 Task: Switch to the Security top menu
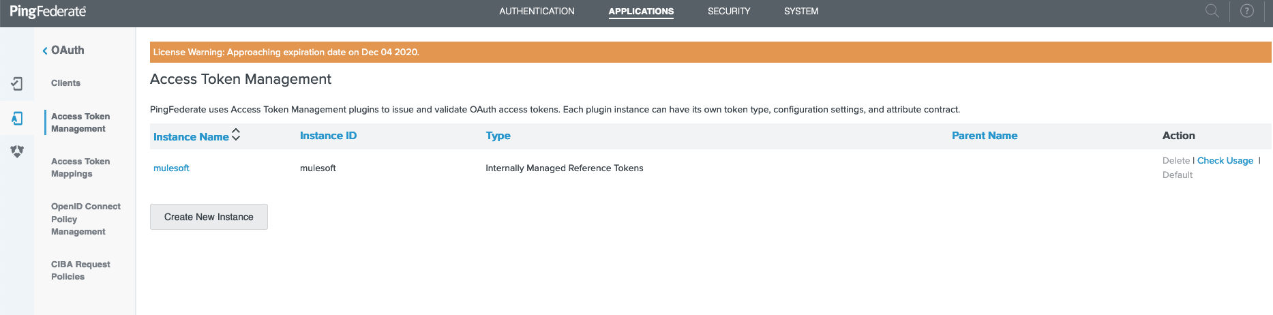click(x=728, y=12)
